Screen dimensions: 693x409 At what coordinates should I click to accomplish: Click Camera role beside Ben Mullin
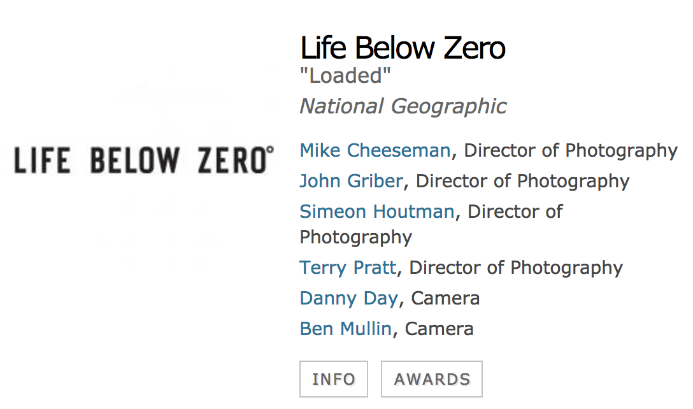(x=439, y=329)
